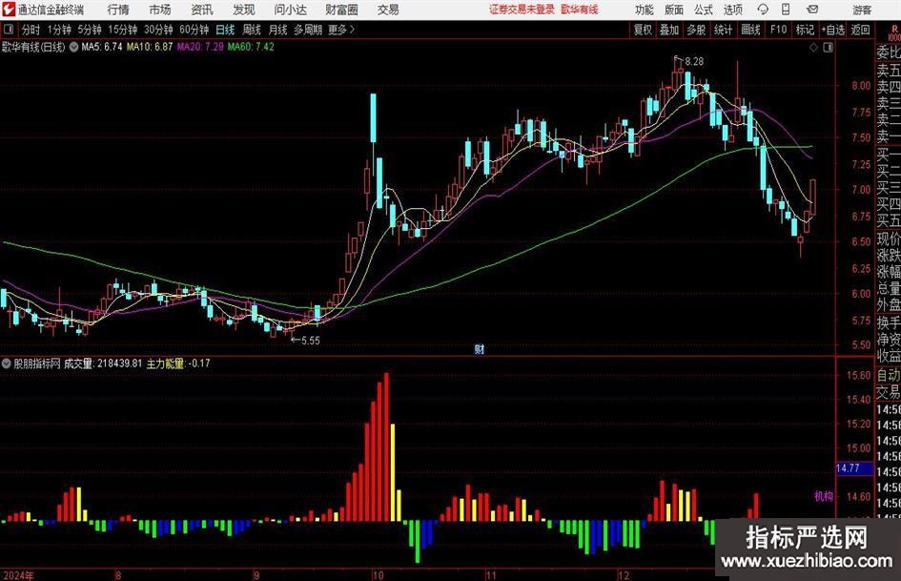Image resolution: width=901 pixels, height=581 pixels.
Task: Click the 通达信 red logo icon
Action: pyautogui.click(x=8, y=10)
